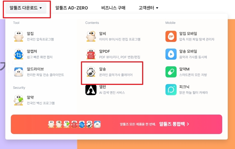Image resolution: width=235 pixels, height=149 pixels.
Task: Open the 알툴즈 다운로드 dropdown menu
Action: click(26, 8)
